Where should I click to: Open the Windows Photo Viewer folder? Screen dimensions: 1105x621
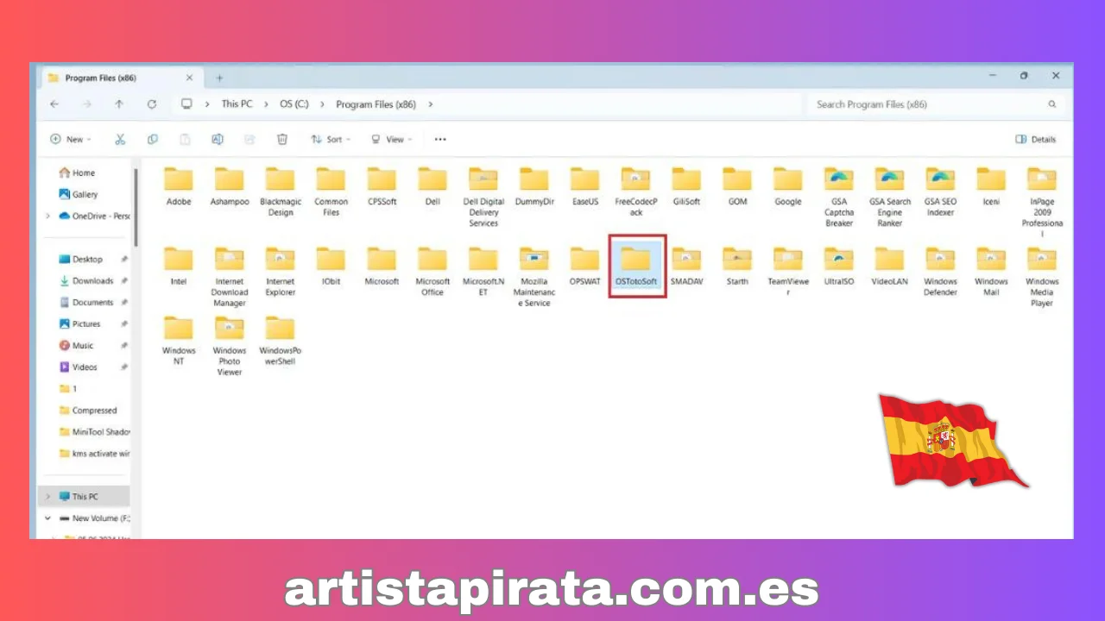pyautogui.click(x=230, y=346)
